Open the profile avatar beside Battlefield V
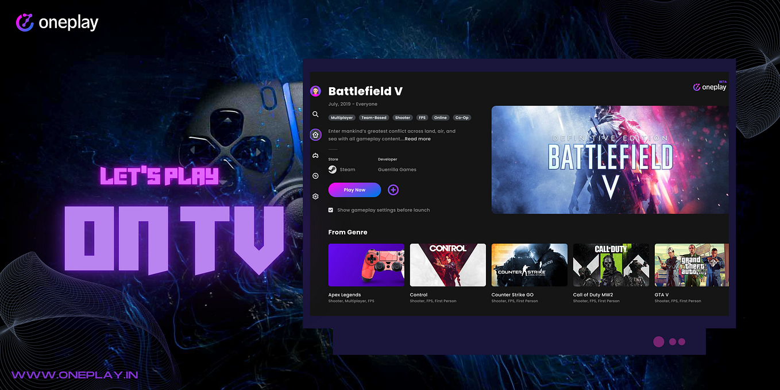Image resolution: width=780 pixels, height=390 pixels. (315, 91)
